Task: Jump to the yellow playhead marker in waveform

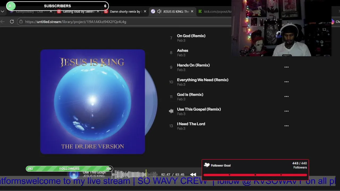Action: pyautogui.click(x=146, y=174)
